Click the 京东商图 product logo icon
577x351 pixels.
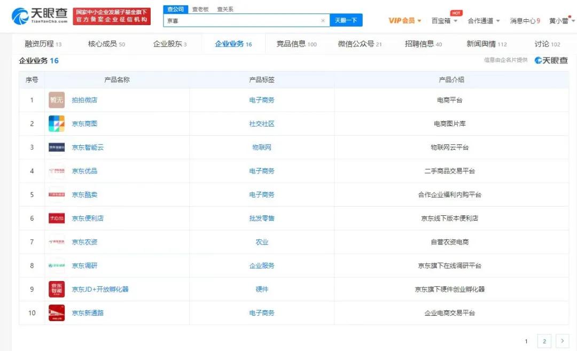(x=57, y=123)
